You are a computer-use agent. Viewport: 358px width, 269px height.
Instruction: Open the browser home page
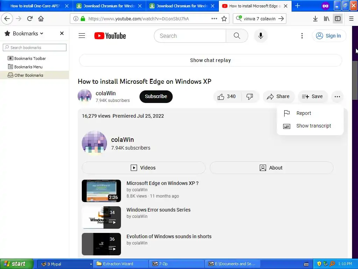tap(41, 19)
